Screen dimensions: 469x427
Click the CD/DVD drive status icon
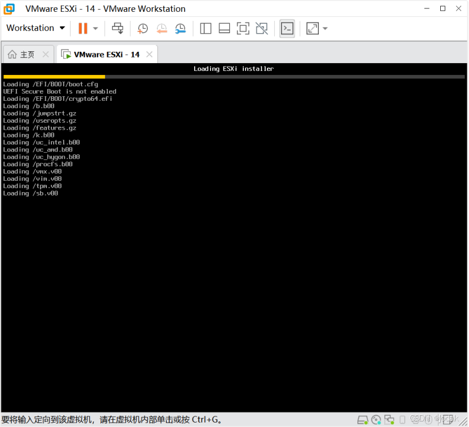pyautogui.click(x=376, y=420)
